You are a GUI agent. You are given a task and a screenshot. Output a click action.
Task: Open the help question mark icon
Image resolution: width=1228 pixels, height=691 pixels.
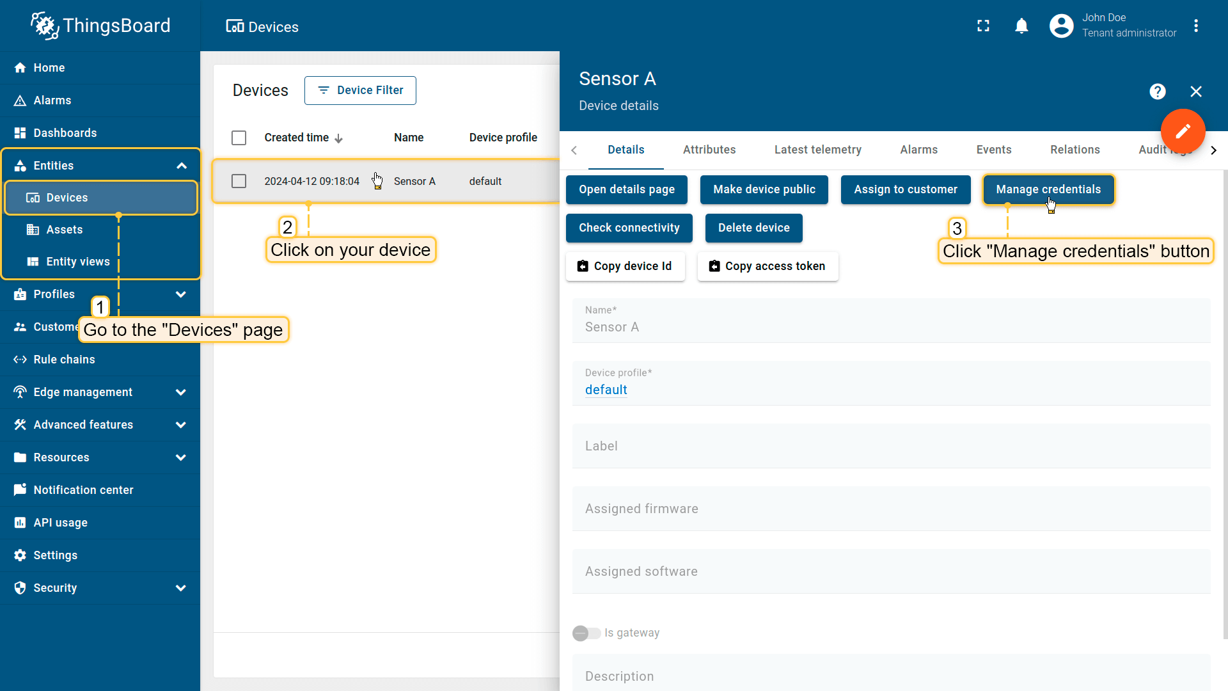tap(1157, 91)
